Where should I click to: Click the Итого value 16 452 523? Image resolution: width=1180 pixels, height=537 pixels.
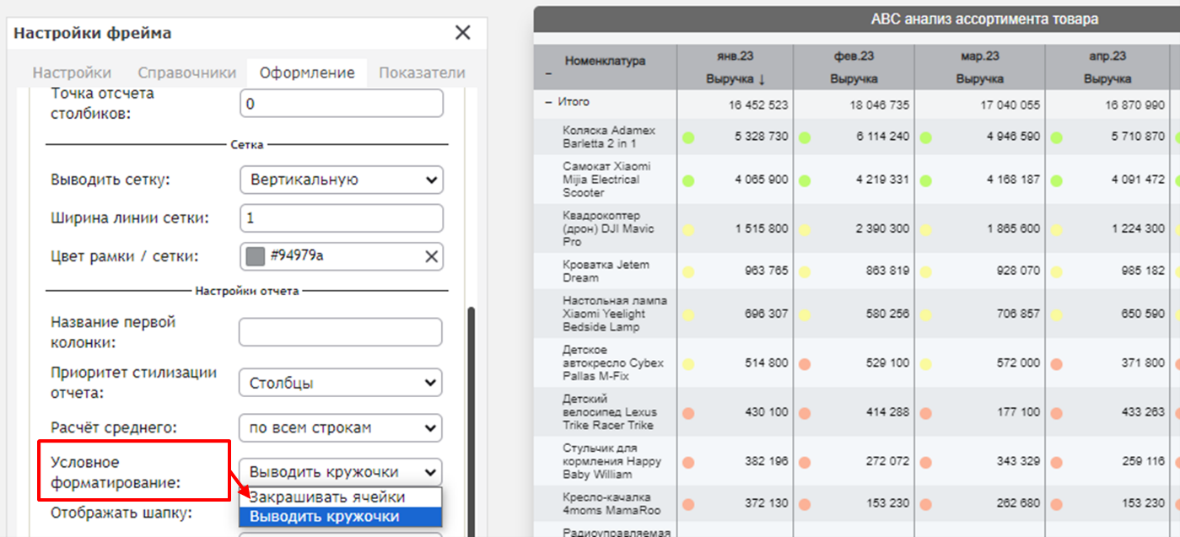(x=758, y=105)
